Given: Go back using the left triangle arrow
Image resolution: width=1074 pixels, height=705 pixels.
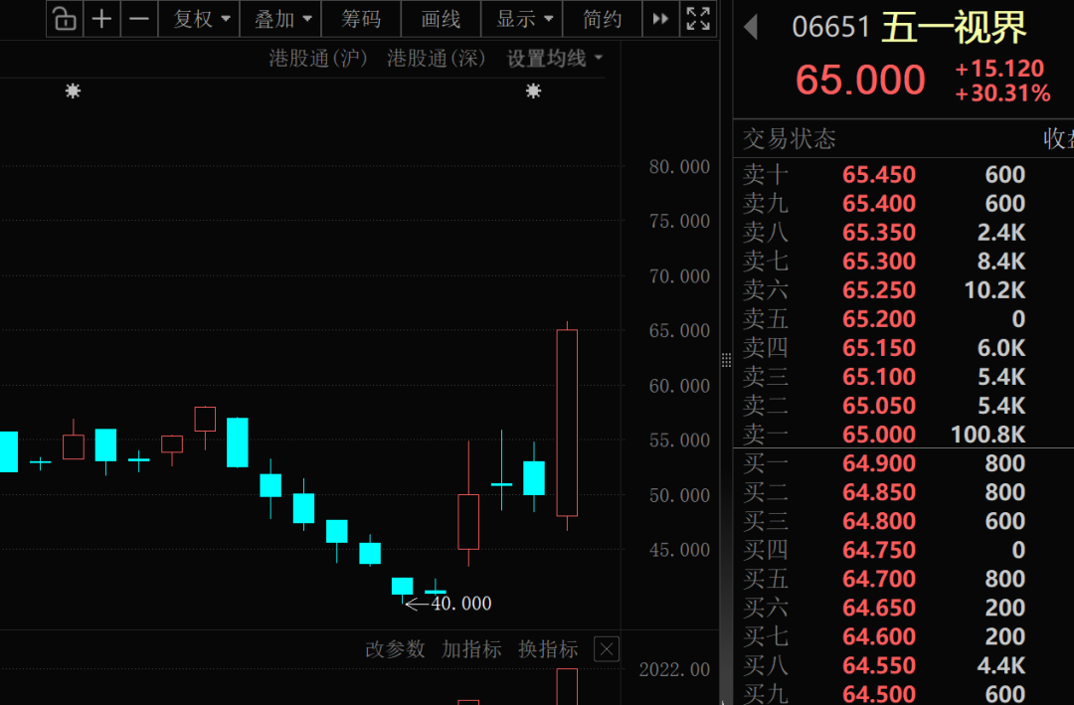Looking at the screenshot, I should [751, 28].
